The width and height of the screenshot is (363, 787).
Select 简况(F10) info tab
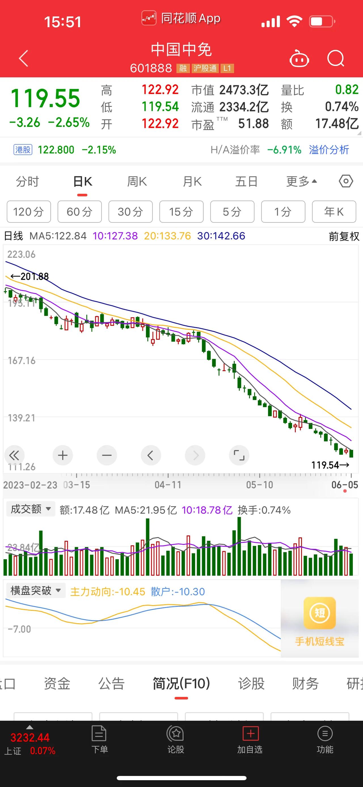(181, 684)
